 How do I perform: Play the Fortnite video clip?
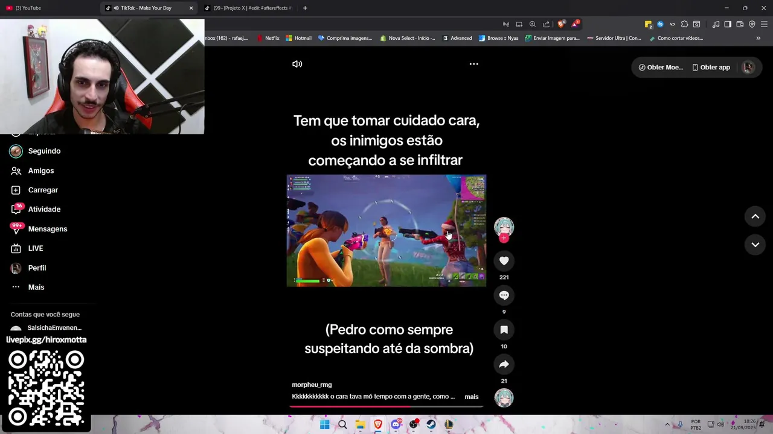pos(386,231)
